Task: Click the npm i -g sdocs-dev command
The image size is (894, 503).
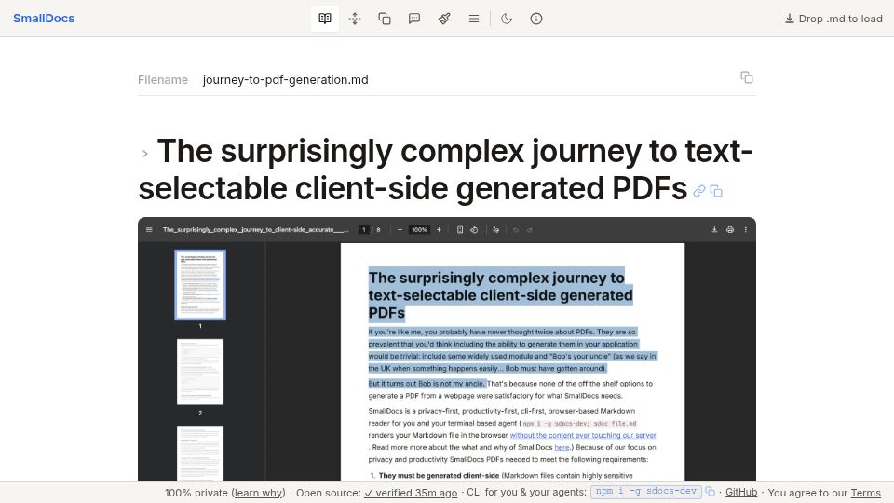Action: [646, 492]
